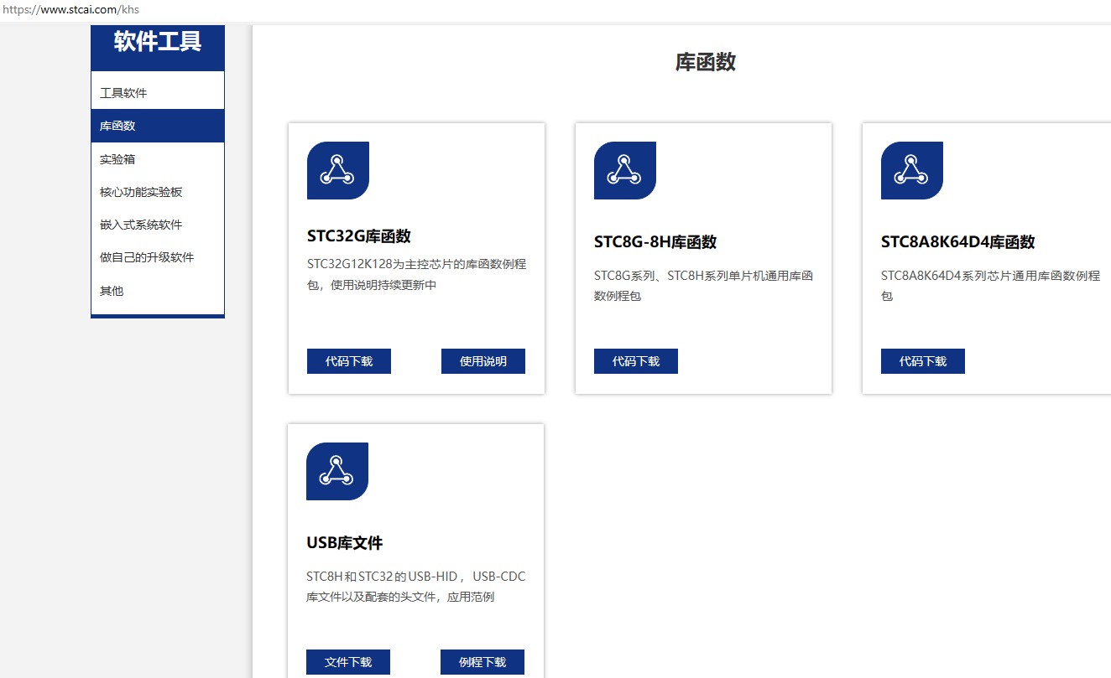1111x678 pixels.
Task: Click the www.stcai.com/khs address URL
Action: [70, 10]
